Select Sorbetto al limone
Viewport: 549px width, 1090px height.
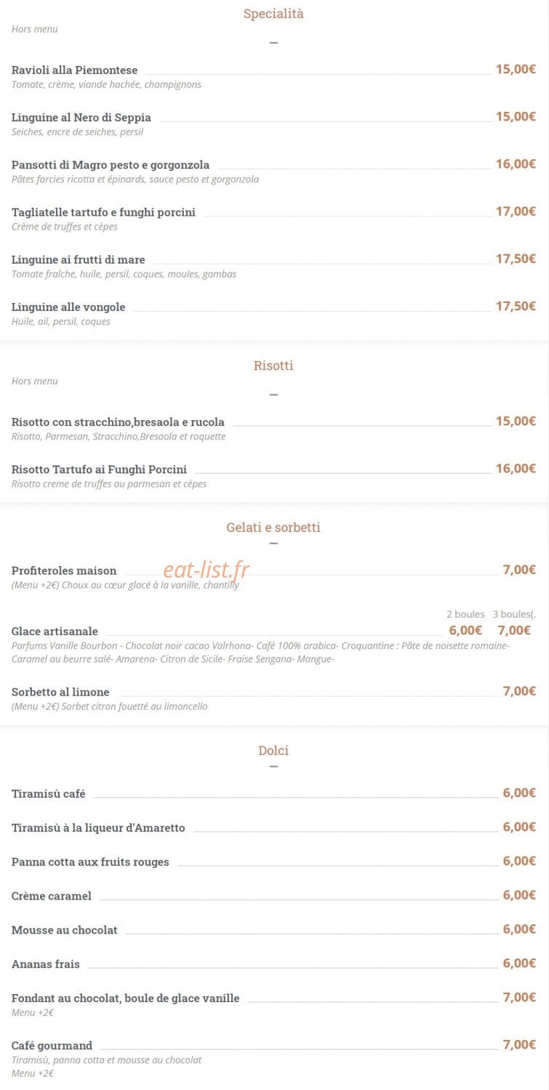pyautogui.click(x=60, y=692)
